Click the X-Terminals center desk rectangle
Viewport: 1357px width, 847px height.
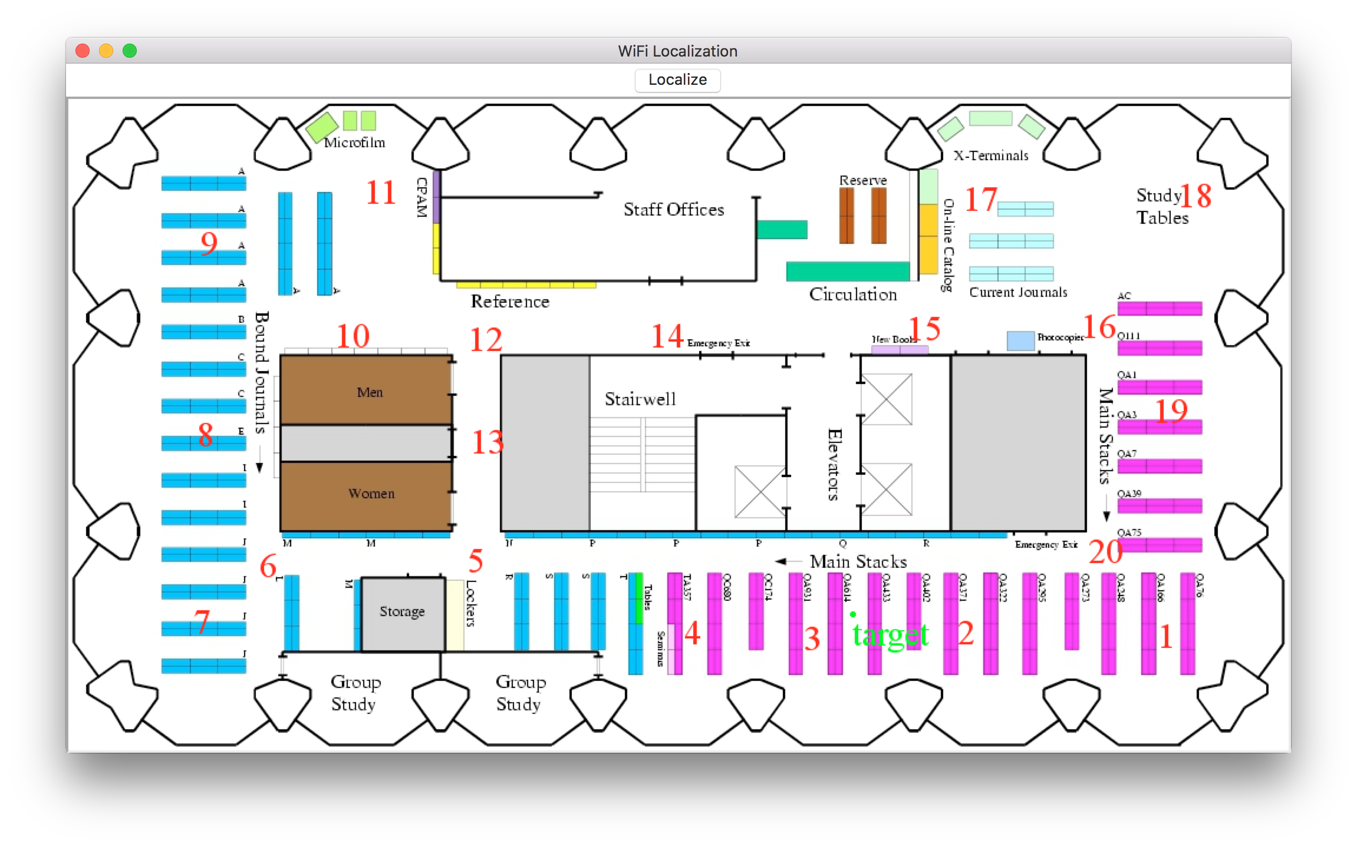tap(990, 118)
